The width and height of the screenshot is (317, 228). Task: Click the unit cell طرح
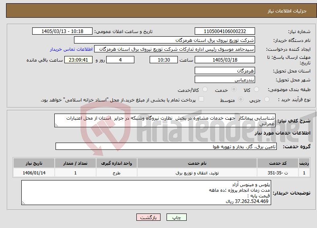pos(116,173)
